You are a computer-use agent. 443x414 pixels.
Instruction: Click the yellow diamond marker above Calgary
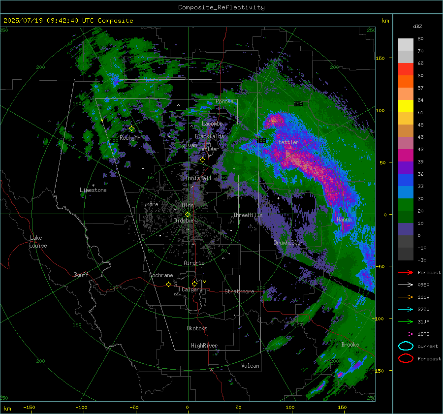(x=194, y=284)
